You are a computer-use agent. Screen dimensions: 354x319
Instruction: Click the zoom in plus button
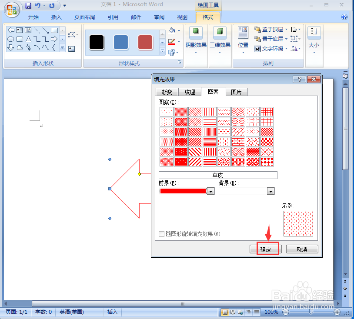click(x=337, y=312)
